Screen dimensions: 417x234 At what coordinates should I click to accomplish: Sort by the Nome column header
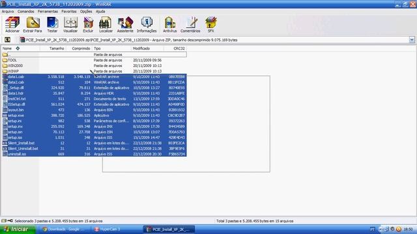(21, 49)
